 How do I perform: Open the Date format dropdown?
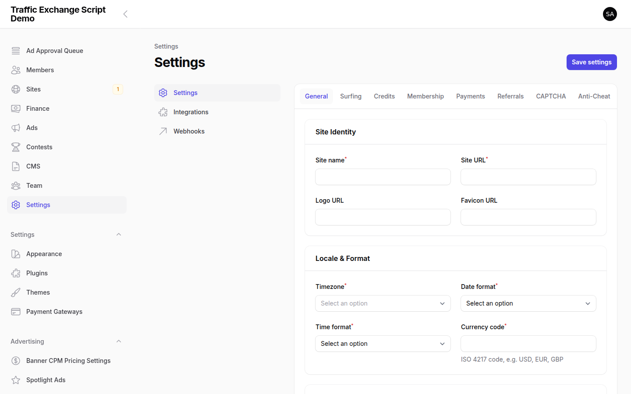(x=528, y=303)
